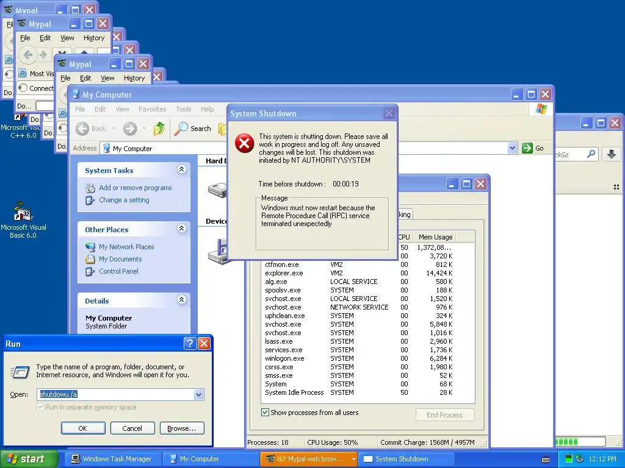This screenshot has height=468, width=625.
Task: Expand grouped Mypal taskbar button dropdown
Action: [353, 459]
